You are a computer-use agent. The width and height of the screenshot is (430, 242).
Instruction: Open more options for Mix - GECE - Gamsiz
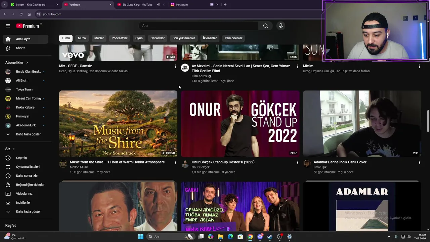click(175, 67)
